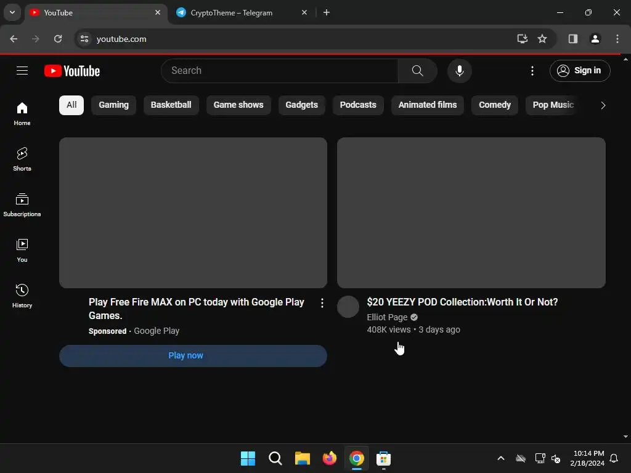Image resolution: width=631 pixels, height=473 pixels.
Task: Click the Play now button
Action: pos(193,355)
